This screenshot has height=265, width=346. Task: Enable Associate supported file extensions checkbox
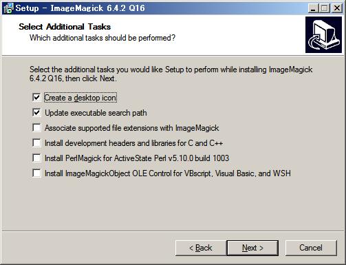(x=36, y=128)
